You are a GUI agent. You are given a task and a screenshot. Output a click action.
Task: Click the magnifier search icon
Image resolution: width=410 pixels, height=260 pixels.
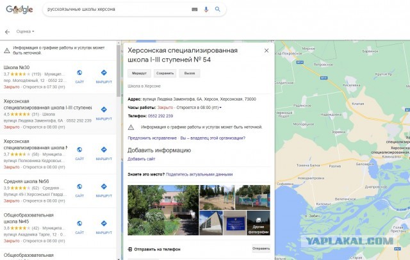pyautogui.click(x=218, y=9)
